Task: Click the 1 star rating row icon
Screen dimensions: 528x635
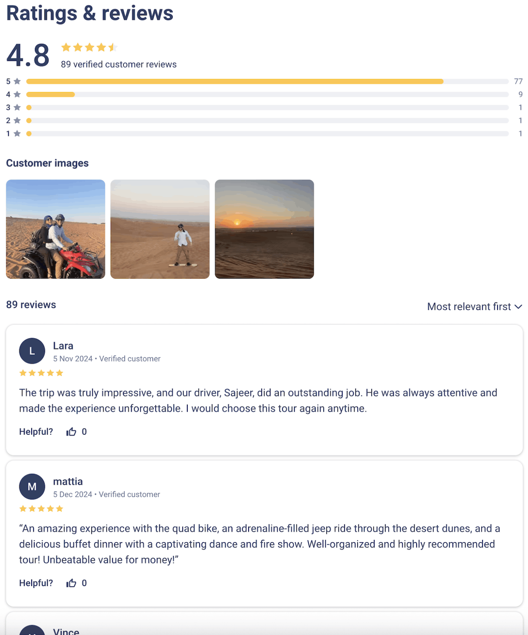Action: point(17,134)
